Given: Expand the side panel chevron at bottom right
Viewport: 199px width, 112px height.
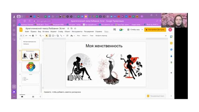Looking at the screenshot, I should pos(171,96).
